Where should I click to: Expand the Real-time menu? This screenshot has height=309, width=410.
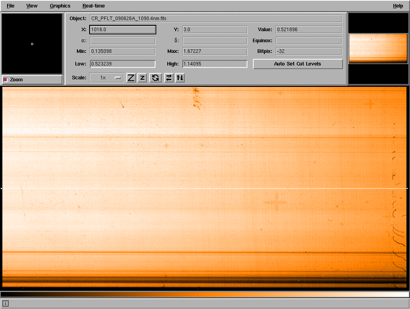click(94, 6)
